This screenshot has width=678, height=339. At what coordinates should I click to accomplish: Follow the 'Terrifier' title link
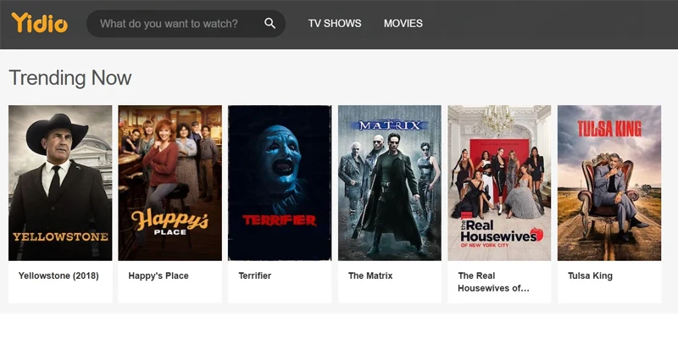[255, 275]
